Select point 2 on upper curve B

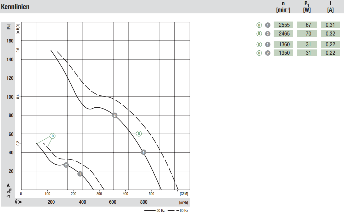[x=115, y=115]
